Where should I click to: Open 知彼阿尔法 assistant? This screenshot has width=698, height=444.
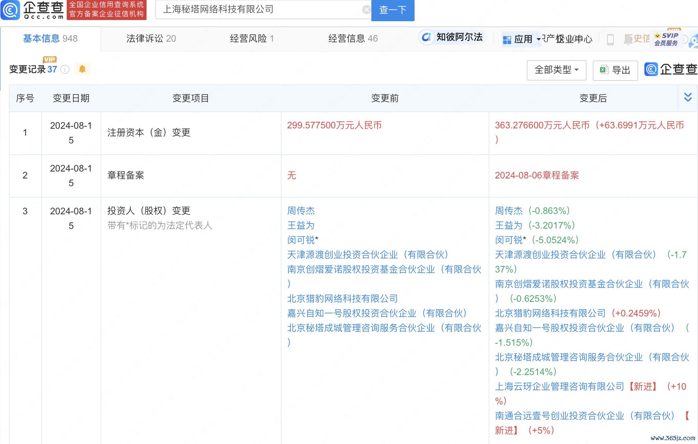pos(452,37)
